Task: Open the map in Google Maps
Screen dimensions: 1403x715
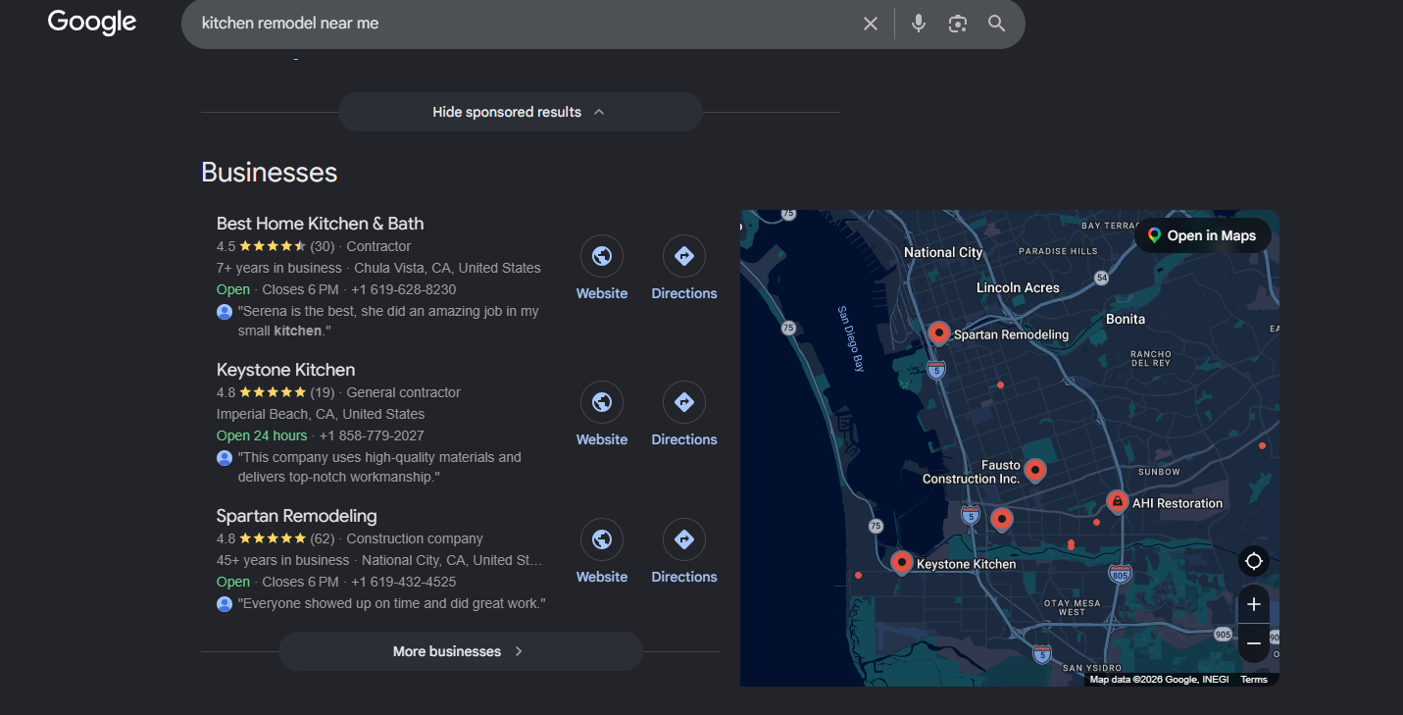Action: 1202,235
